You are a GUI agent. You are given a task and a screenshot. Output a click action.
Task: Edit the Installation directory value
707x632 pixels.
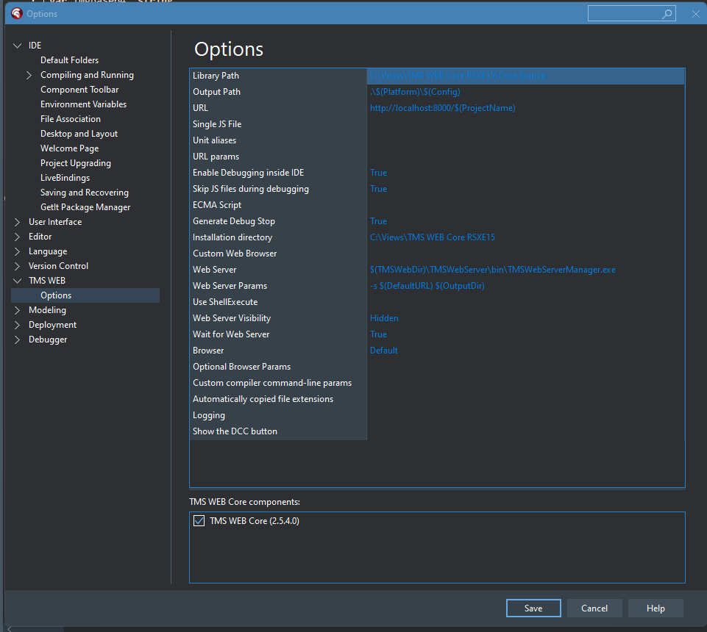click(x=526, y=237)
